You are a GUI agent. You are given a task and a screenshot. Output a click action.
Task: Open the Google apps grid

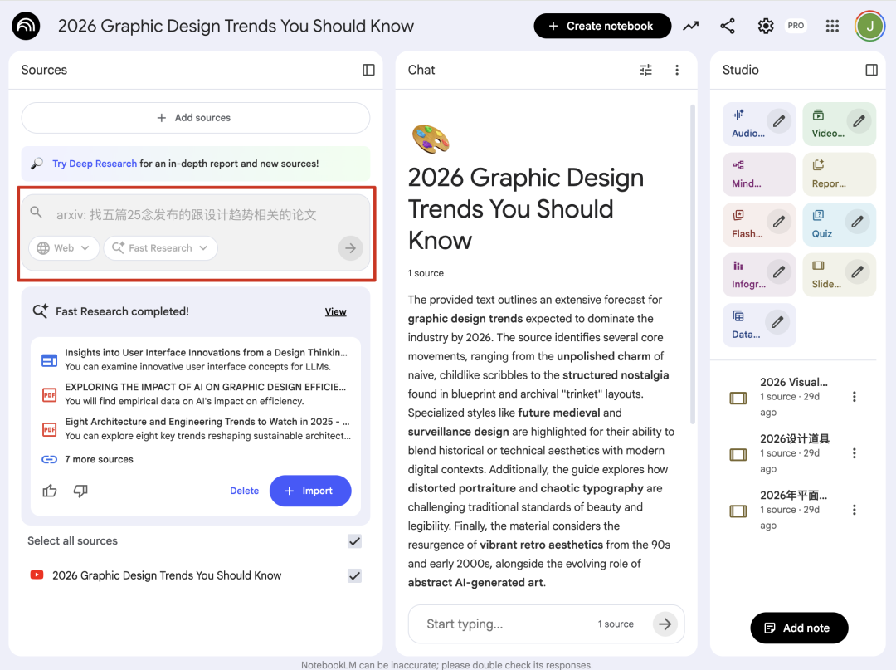[x=832, y=26]
